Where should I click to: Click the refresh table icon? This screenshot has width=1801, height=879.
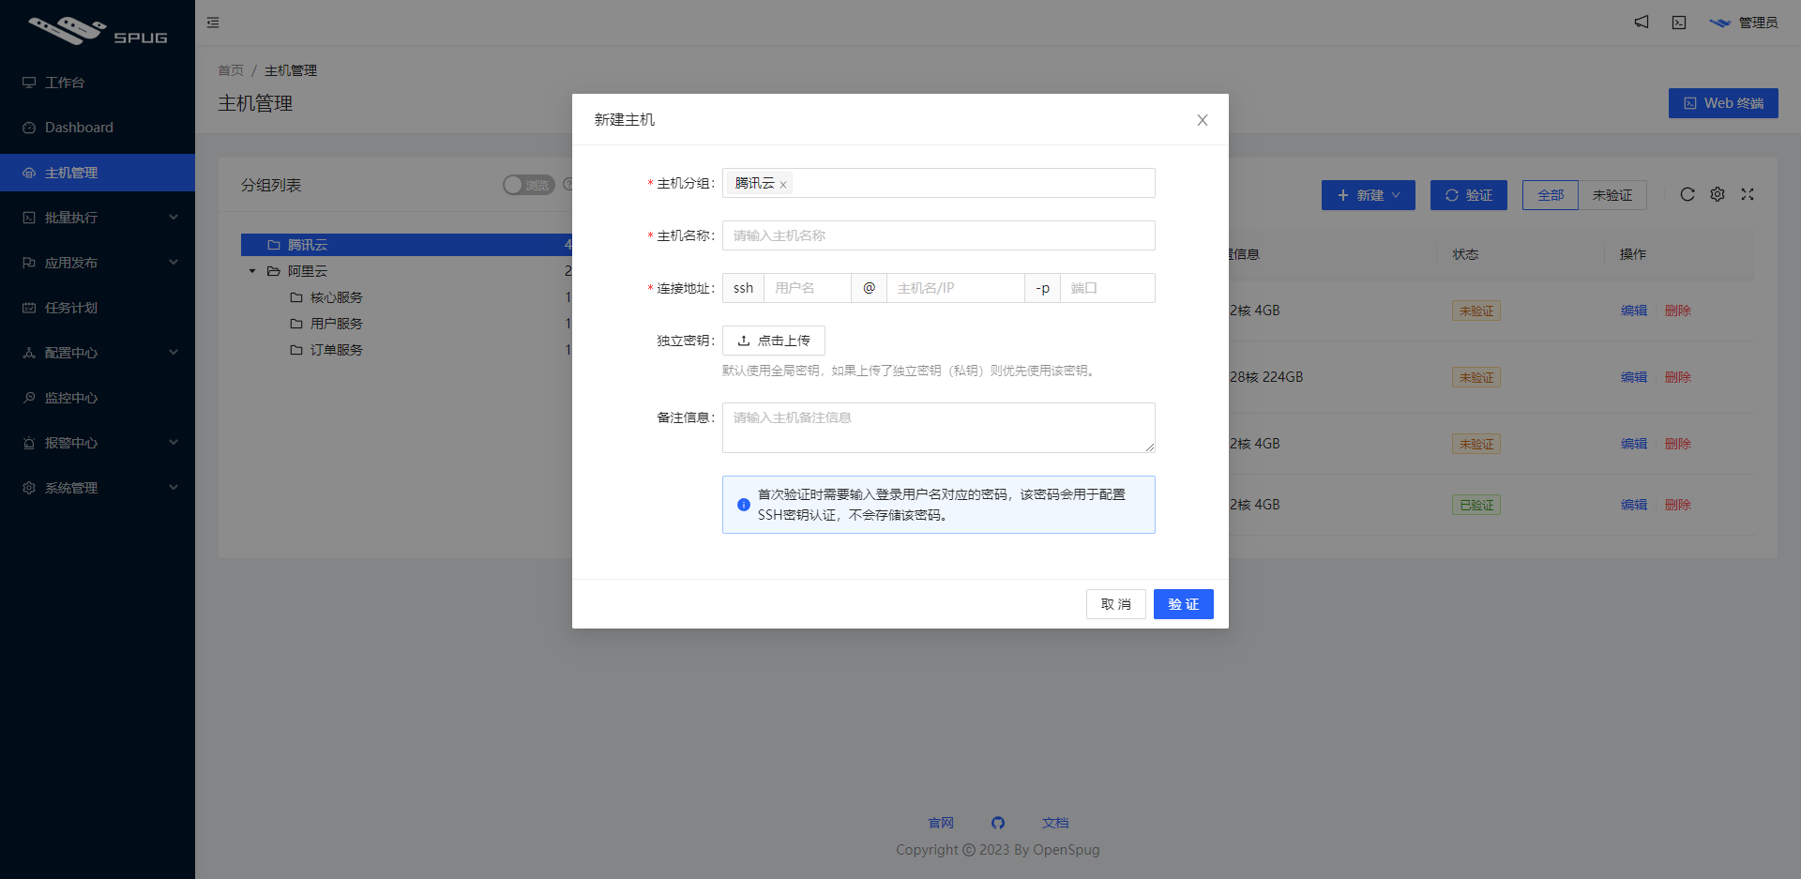(1687, 194)
